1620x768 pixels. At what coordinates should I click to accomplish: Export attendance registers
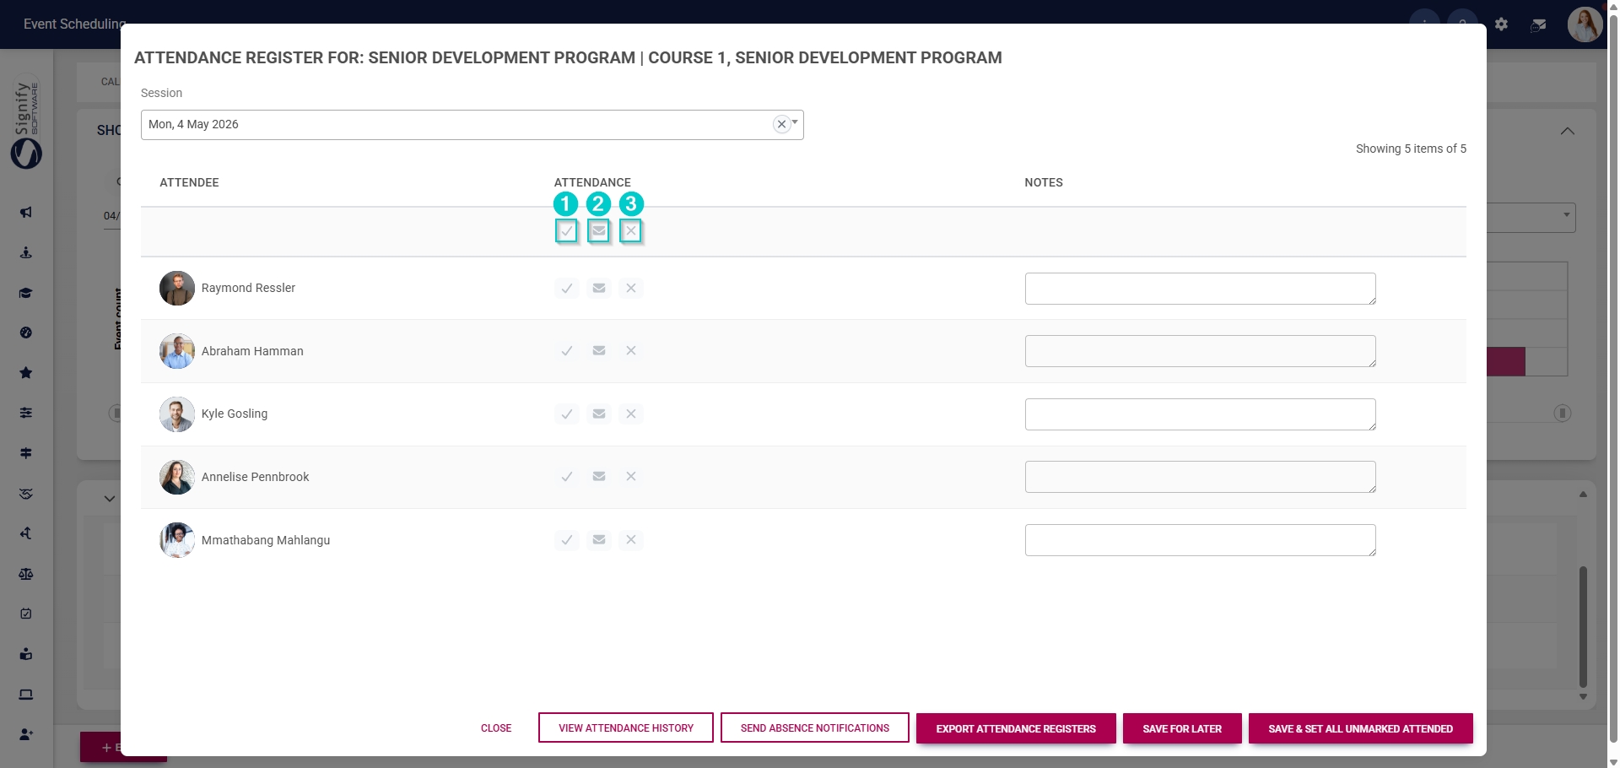(x=1016, y=728)
